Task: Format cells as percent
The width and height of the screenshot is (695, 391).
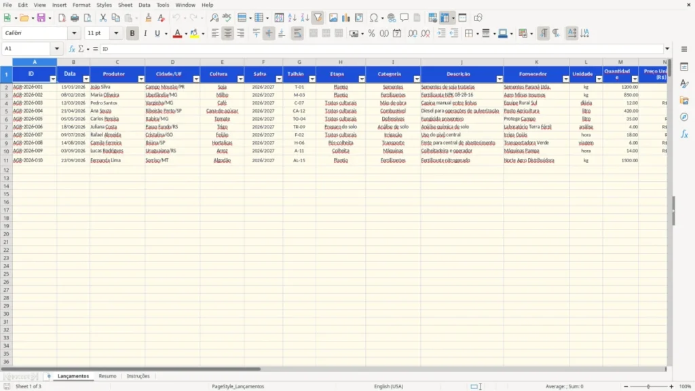Action: pyautogui.click(x=371, y=33)
